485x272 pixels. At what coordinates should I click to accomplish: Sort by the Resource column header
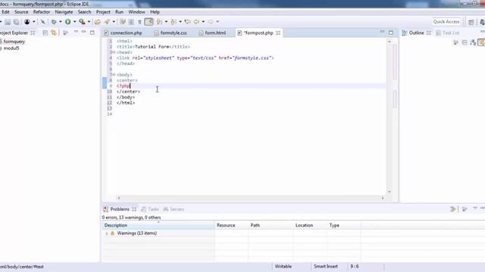[x=231, y=225]
